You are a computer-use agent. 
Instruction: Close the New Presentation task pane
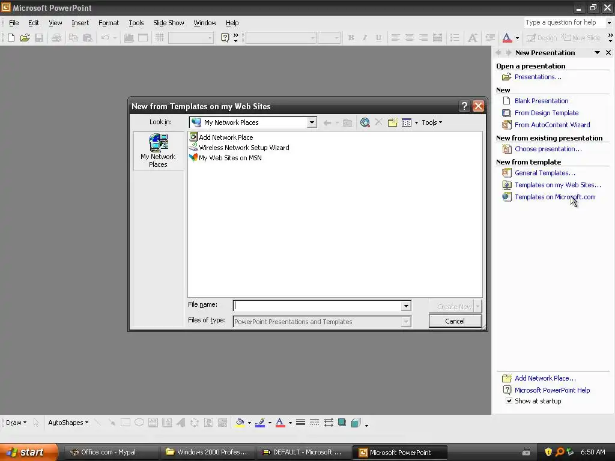click(608, 53)
